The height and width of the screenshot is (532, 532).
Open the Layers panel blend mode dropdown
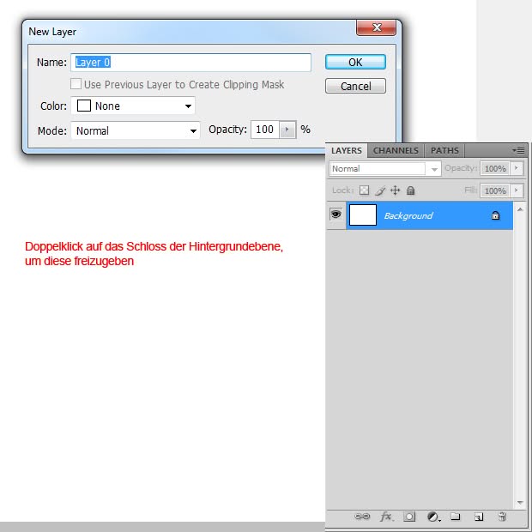384,169
